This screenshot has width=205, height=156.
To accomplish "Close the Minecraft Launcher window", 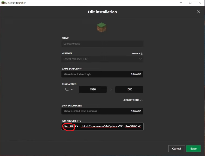I will point(200,3).
